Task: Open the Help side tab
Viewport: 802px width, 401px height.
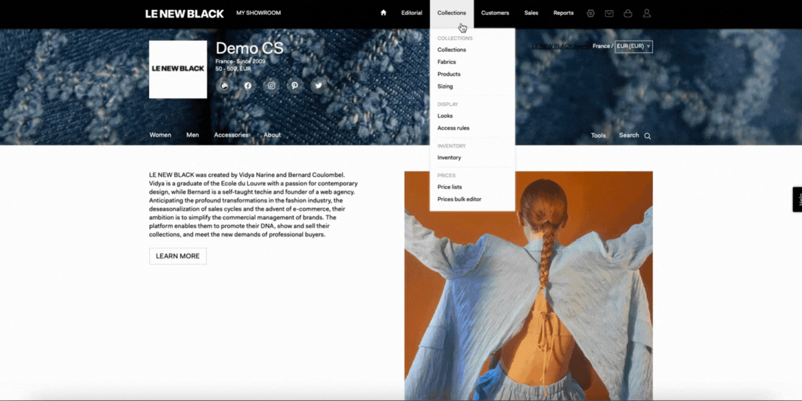Action: (797, 199)
